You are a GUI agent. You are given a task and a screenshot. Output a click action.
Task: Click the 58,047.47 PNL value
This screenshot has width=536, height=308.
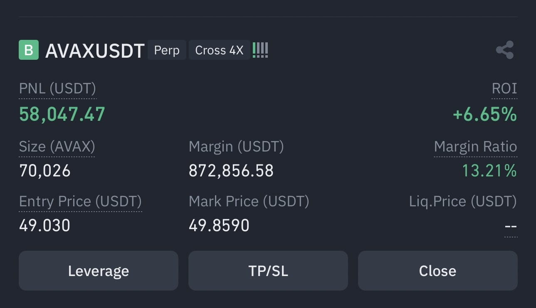coord(62,114)
